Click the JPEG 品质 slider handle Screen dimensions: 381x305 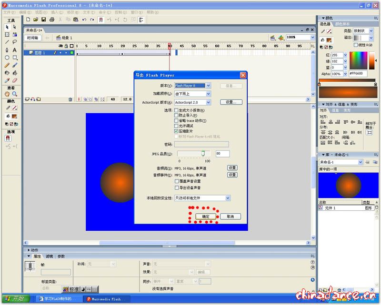coord(203,154)
